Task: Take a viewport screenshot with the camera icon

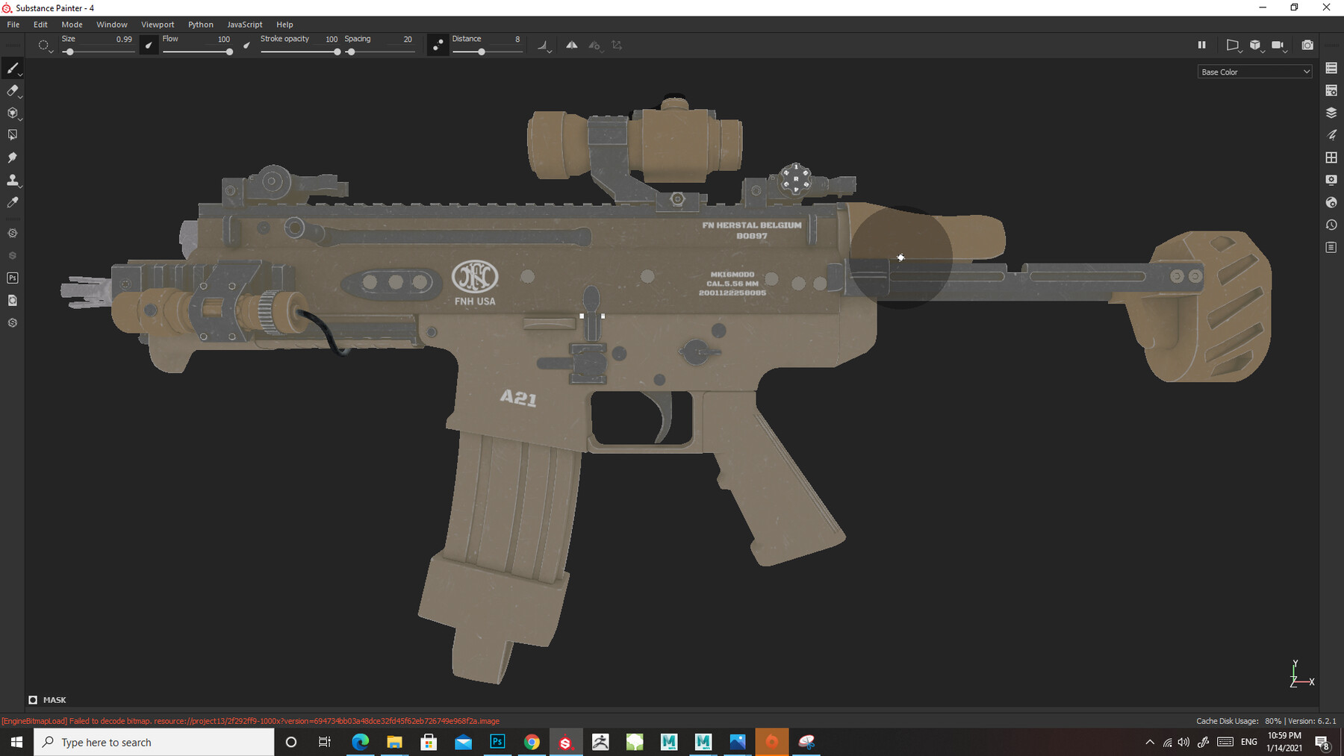Action: click(1307, 45)
